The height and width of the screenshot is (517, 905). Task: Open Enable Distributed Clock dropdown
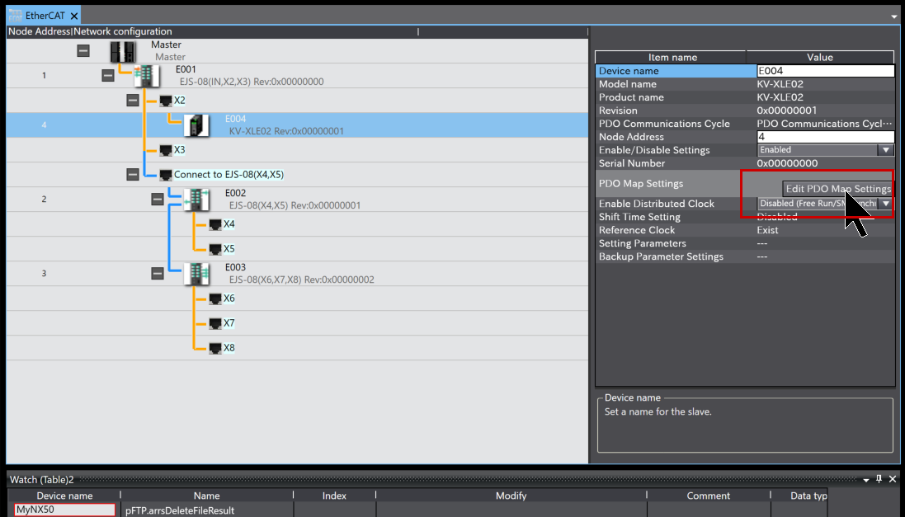(886, 204)
